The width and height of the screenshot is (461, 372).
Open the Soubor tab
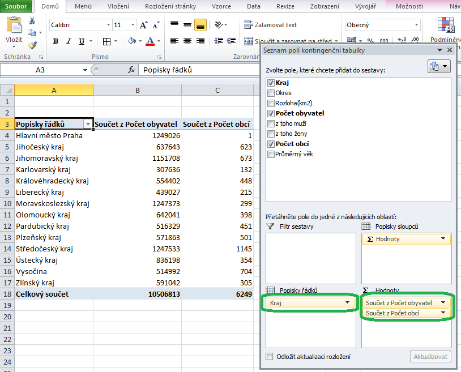[16, 6]
